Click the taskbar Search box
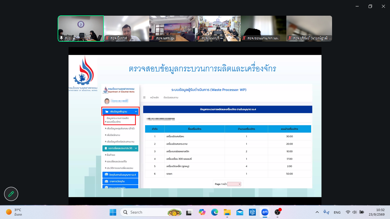 coord(151,212)
